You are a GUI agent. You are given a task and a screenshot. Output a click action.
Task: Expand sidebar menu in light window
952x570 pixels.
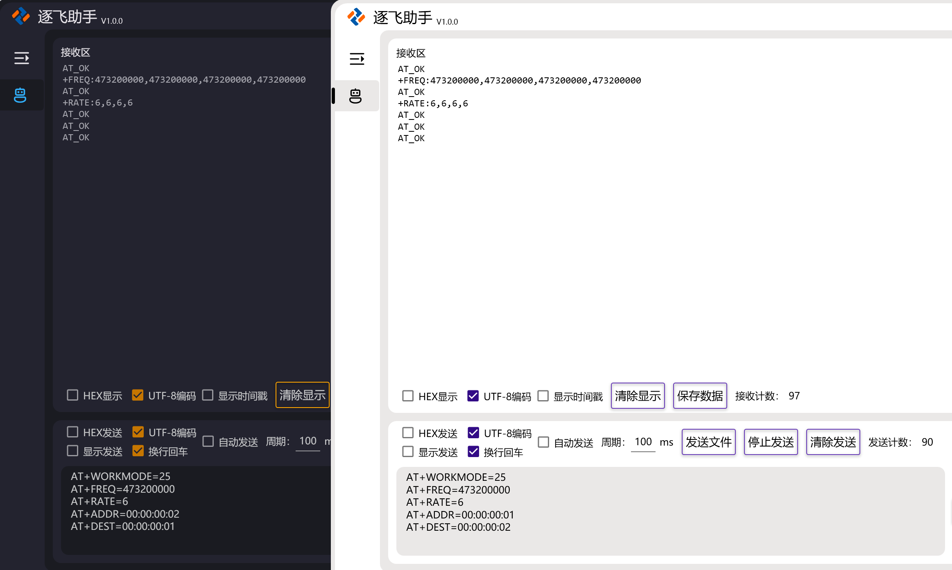[357, 59]
